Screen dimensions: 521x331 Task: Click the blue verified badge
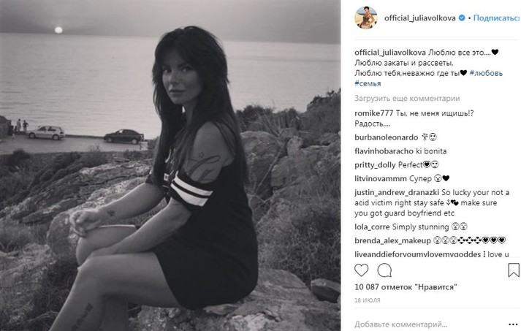pyautogui.click(x=462, y=18)
